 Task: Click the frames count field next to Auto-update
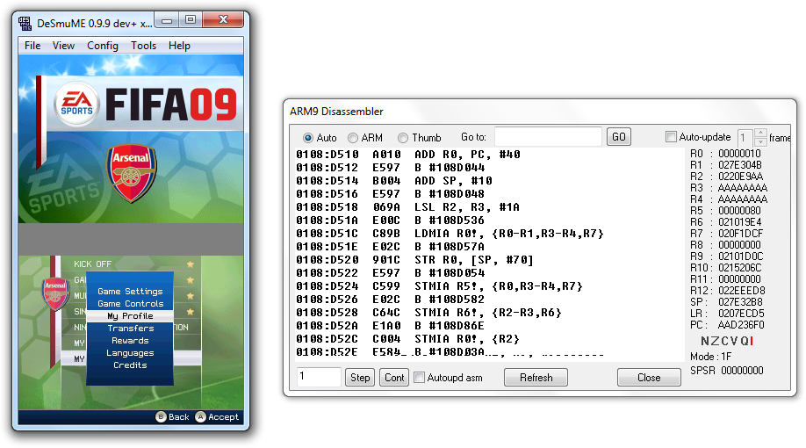click(x=745, y=137)
